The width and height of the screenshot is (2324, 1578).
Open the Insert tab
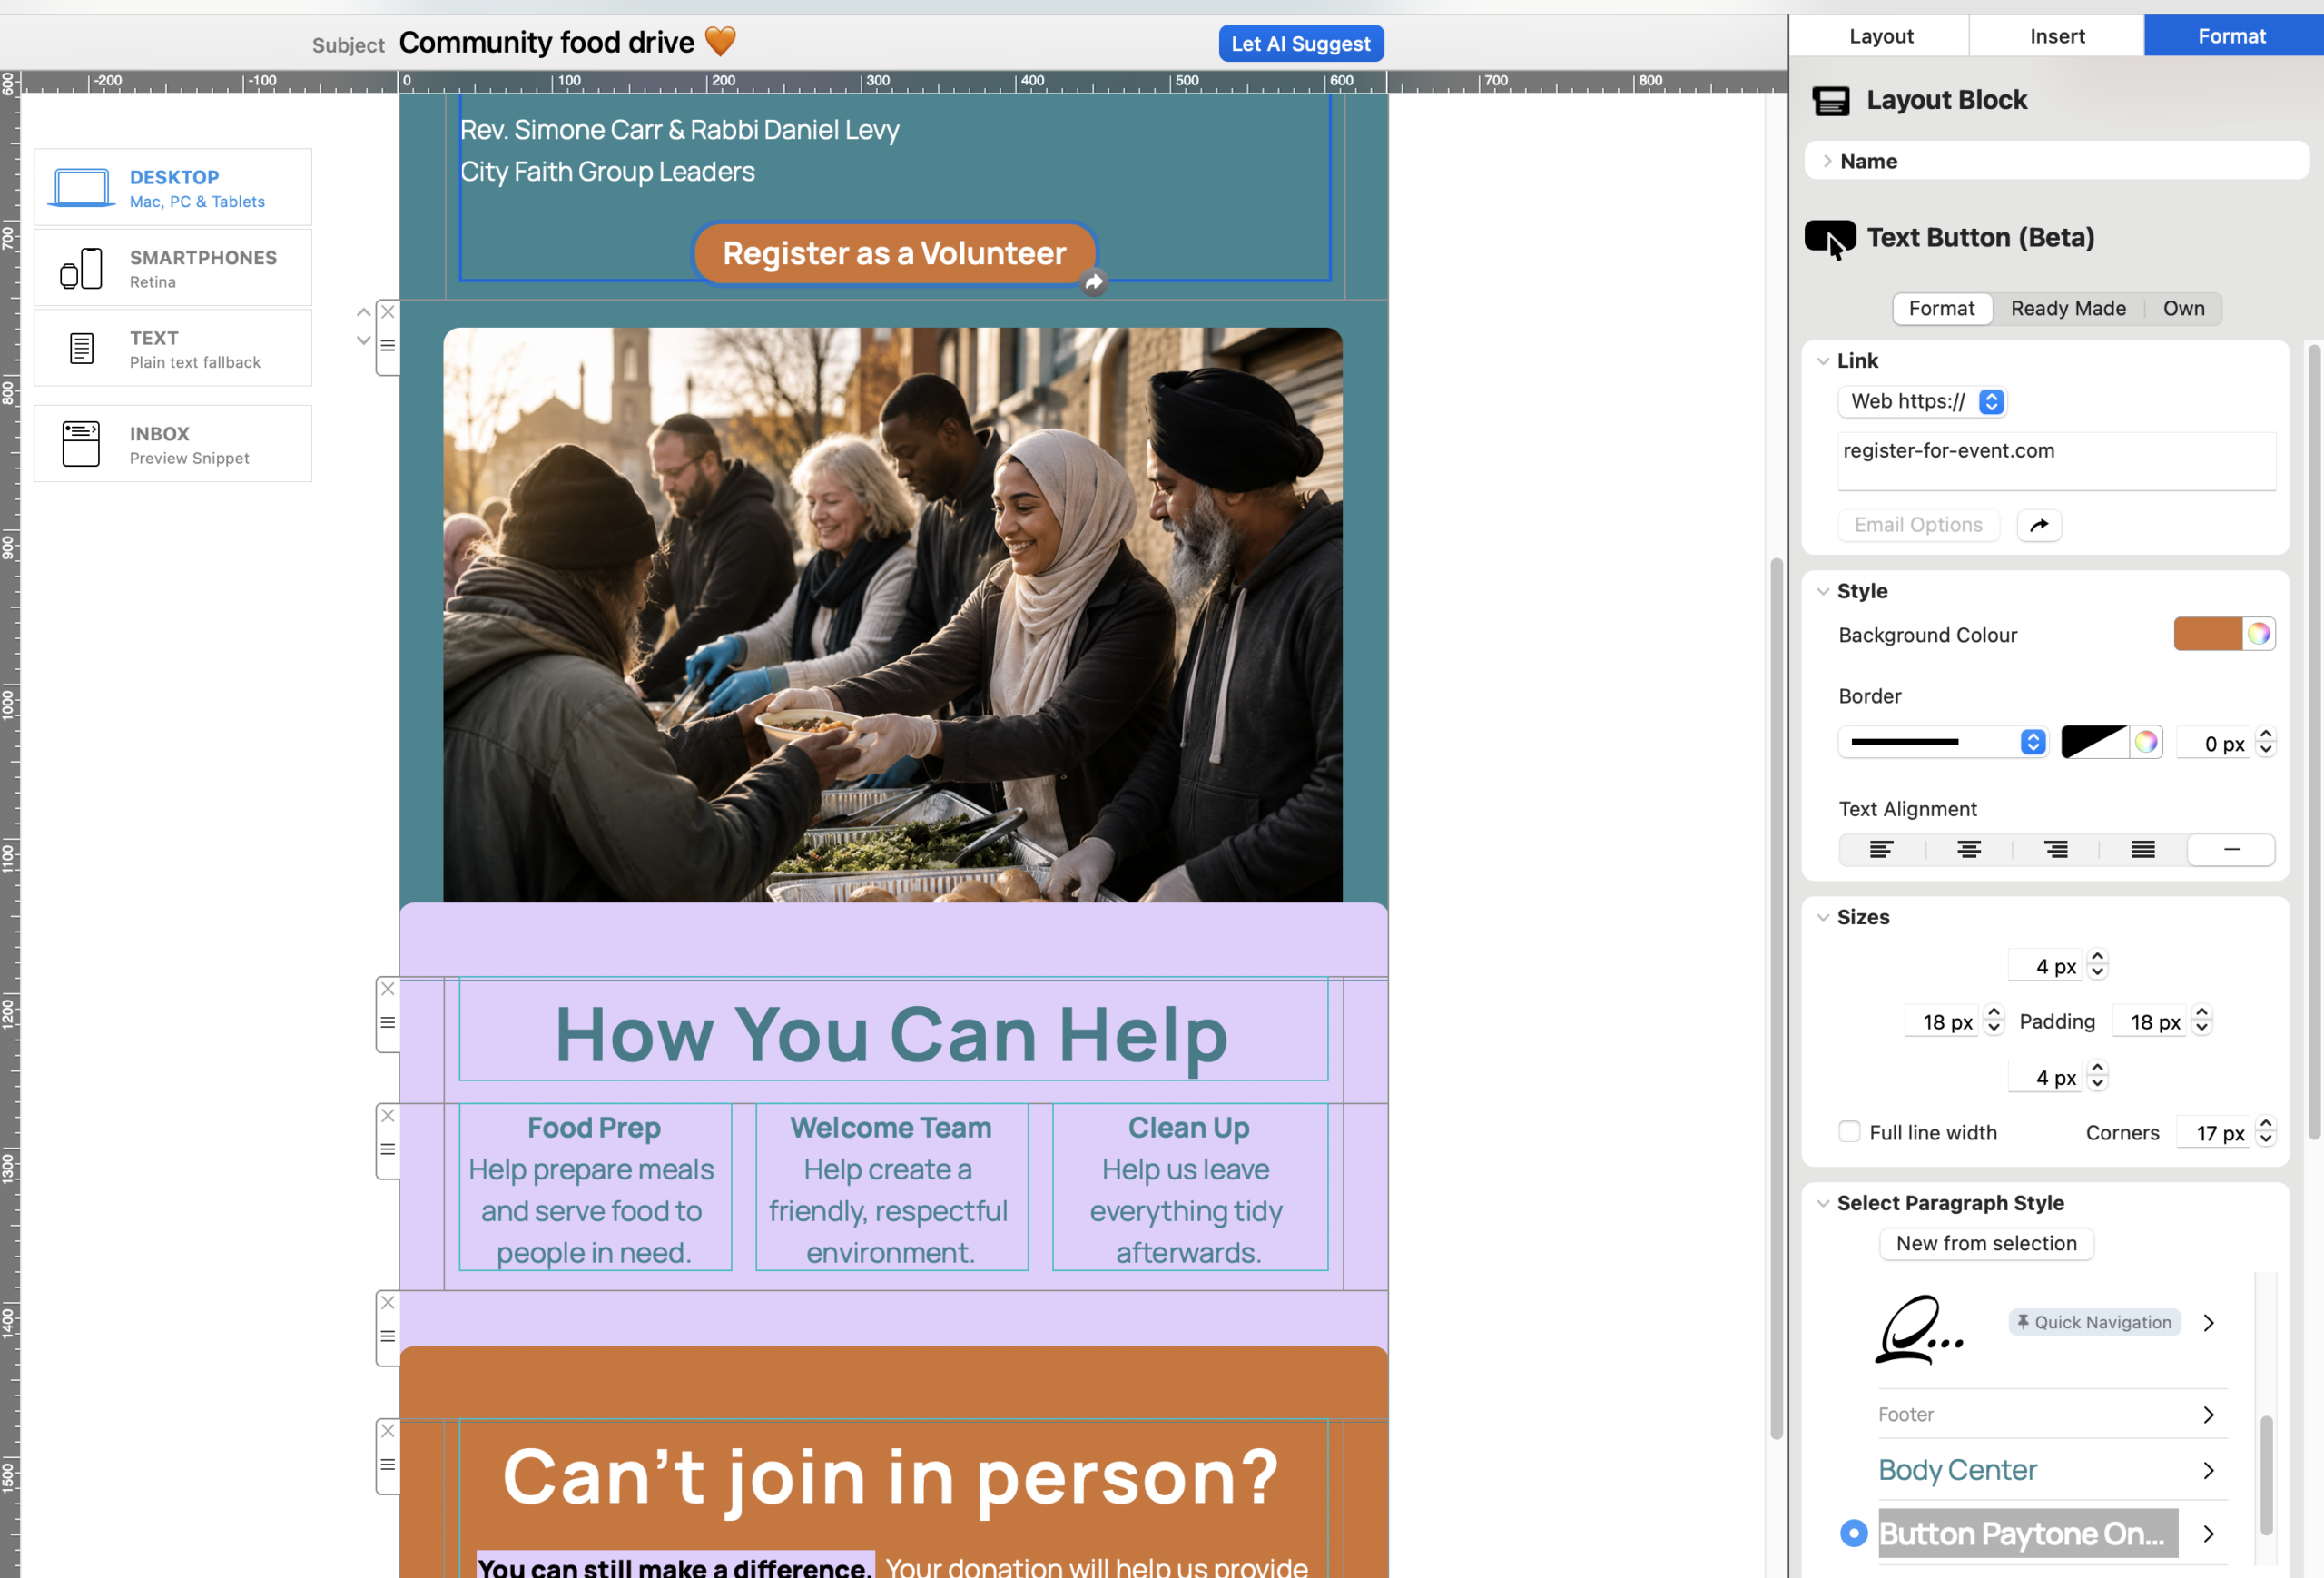[2056, 36]
